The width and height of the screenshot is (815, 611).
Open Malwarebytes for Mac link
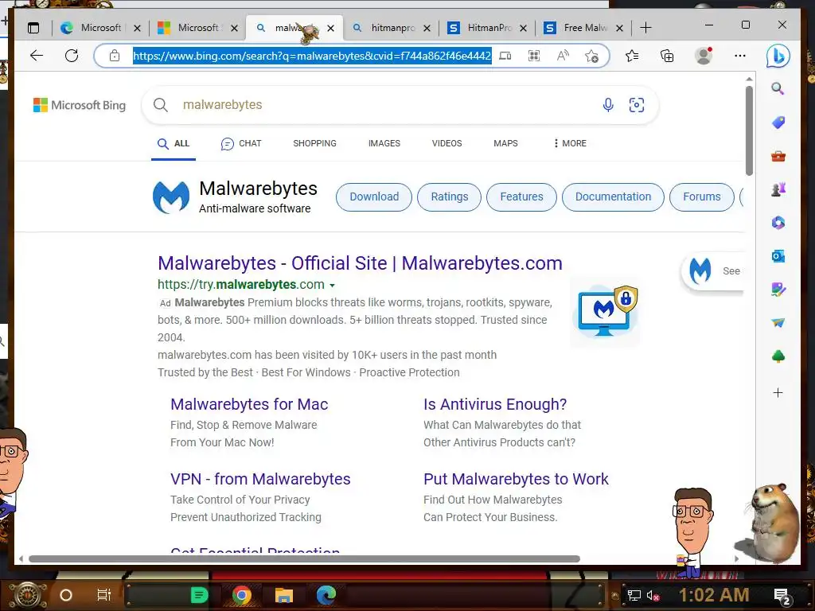point(249,404)
